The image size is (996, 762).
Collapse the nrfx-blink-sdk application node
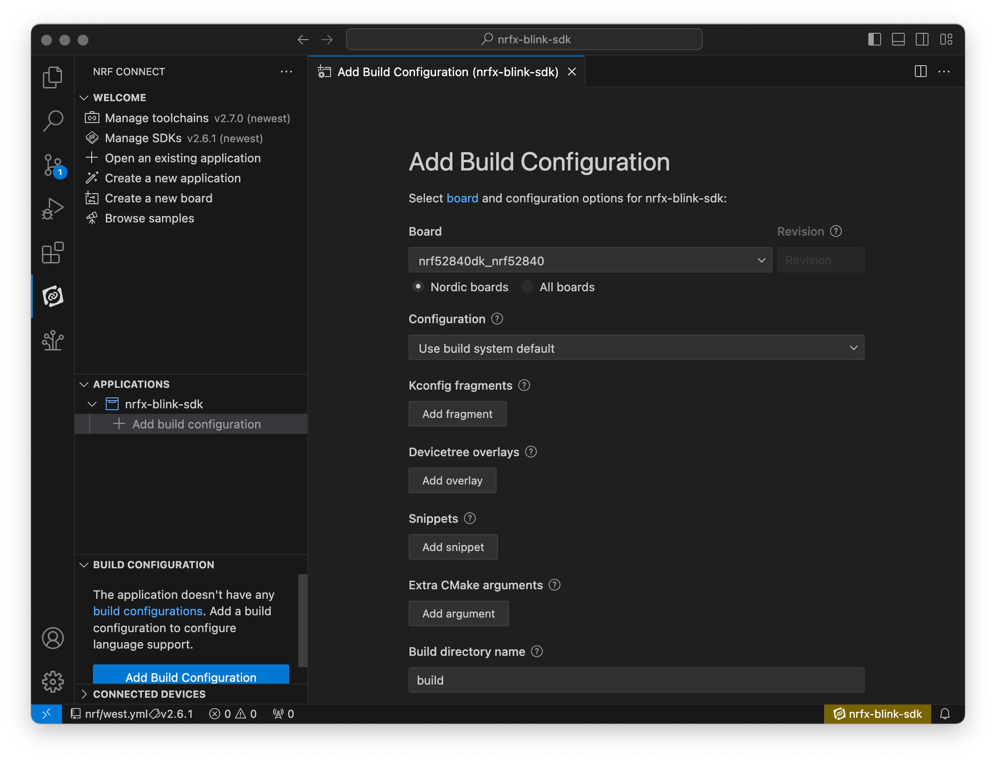92,404
